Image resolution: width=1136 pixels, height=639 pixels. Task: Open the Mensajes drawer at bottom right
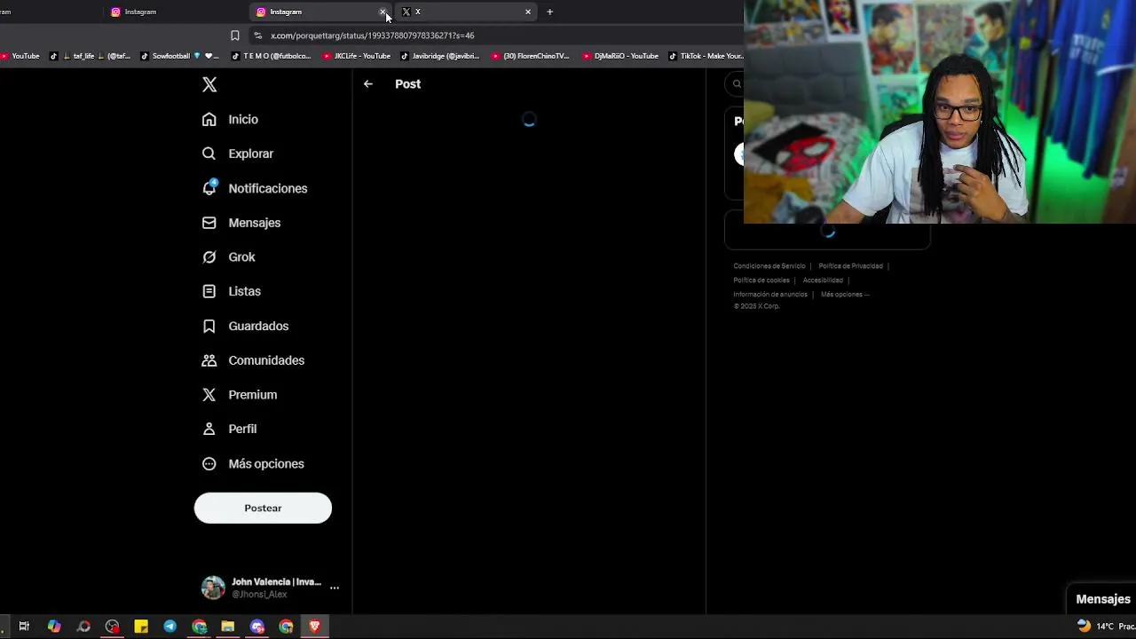pyautogui.click(x=1103, y=599)
